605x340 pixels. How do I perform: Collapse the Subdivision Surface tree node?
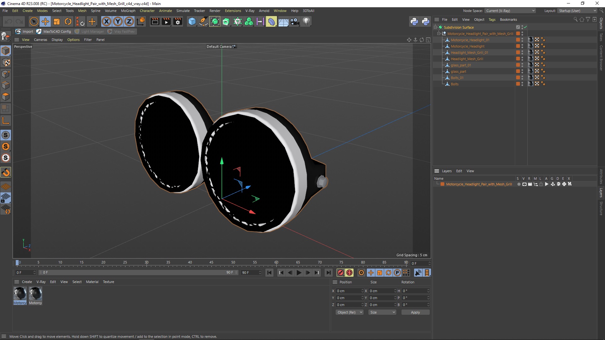point(435,27)
